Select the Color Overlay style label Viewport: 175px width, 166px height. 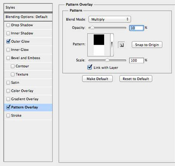point(22,91)
